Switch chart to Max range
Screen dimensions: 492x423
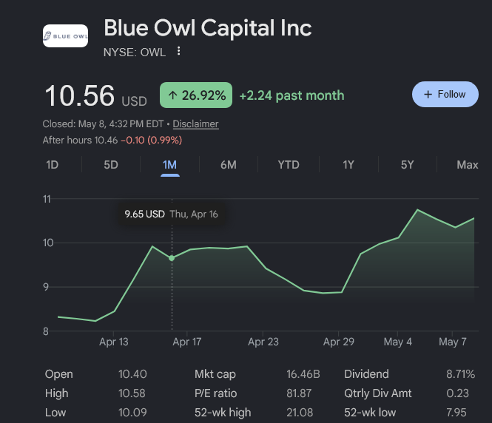point(467,165)
